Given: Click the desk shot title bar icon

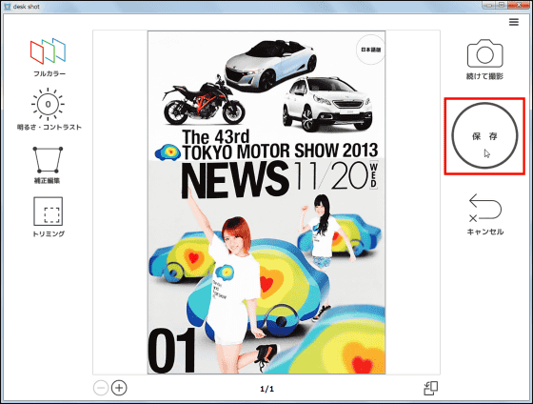Looking at the screenshot, I should (8, 7).
